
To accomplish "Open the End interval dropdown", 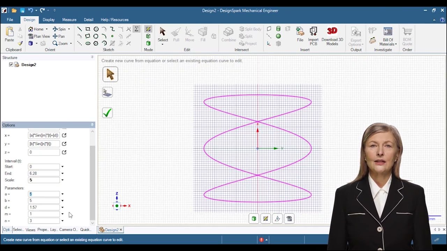I will point(63,173).
